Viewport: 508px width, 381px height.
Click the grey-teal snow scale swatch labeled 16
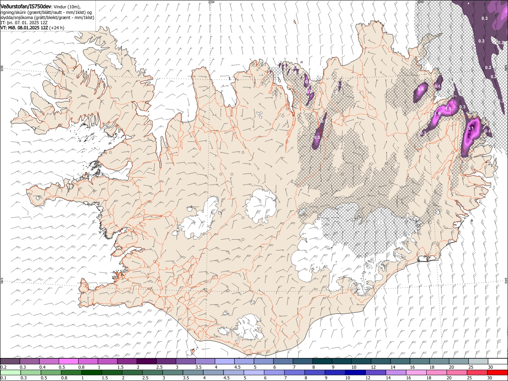419,362
